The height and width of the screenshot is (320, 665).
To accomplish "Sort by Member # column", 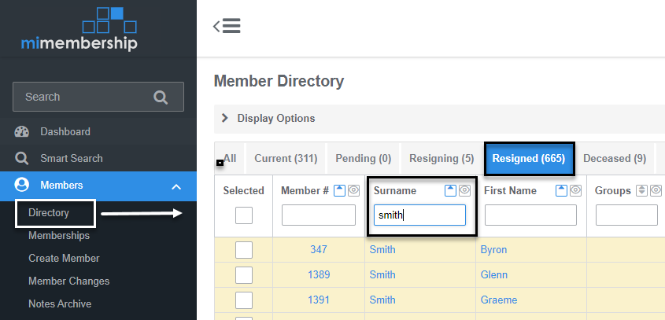I will click(x=340, y=191).
